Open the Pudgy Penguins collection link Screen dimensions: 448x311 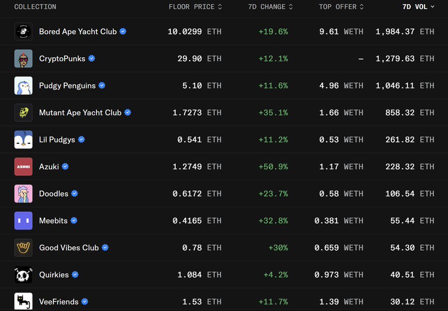pyautogui.click(x=67, y=86)
